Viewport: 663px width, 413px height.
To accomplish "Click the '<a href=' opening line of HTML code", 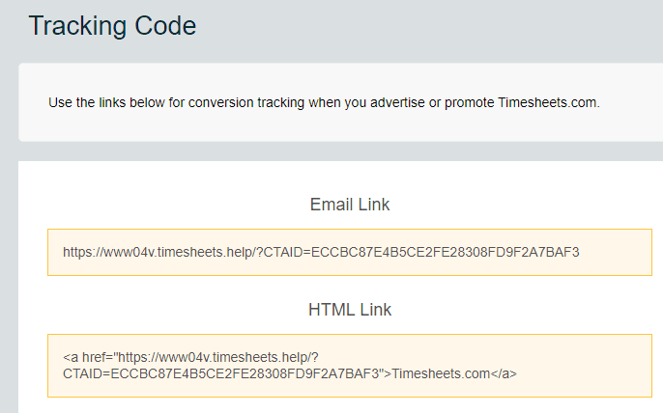I will click(x=190, y=357).
